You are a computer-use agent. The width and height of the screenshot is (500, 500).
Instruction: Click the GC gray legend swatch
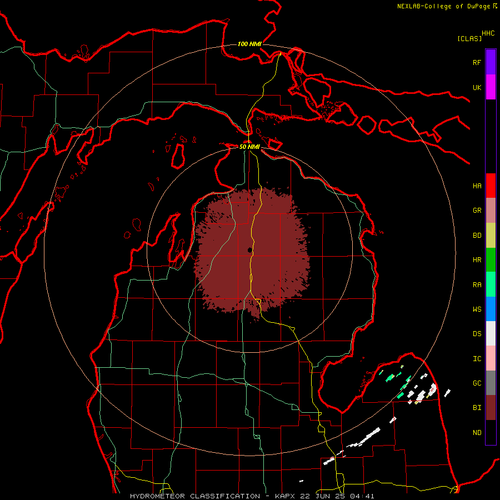click(491, 383)
